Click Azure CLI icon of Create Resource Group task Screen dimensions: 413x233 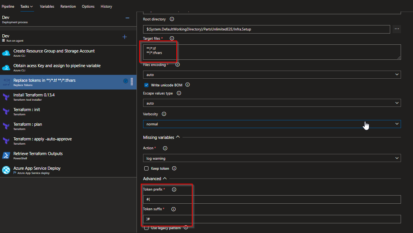pos(6,53)
